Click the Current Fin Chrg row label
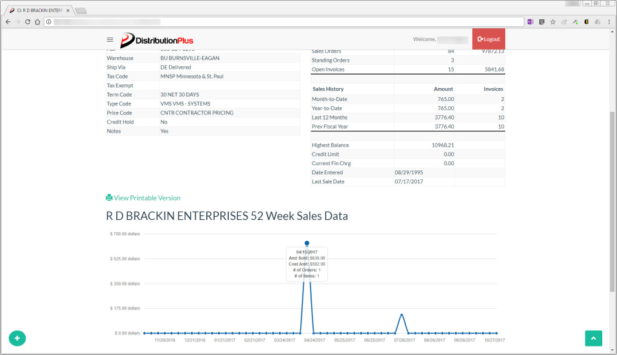The height and width of the screenshot is (355, 617). [x=332, y=163]
